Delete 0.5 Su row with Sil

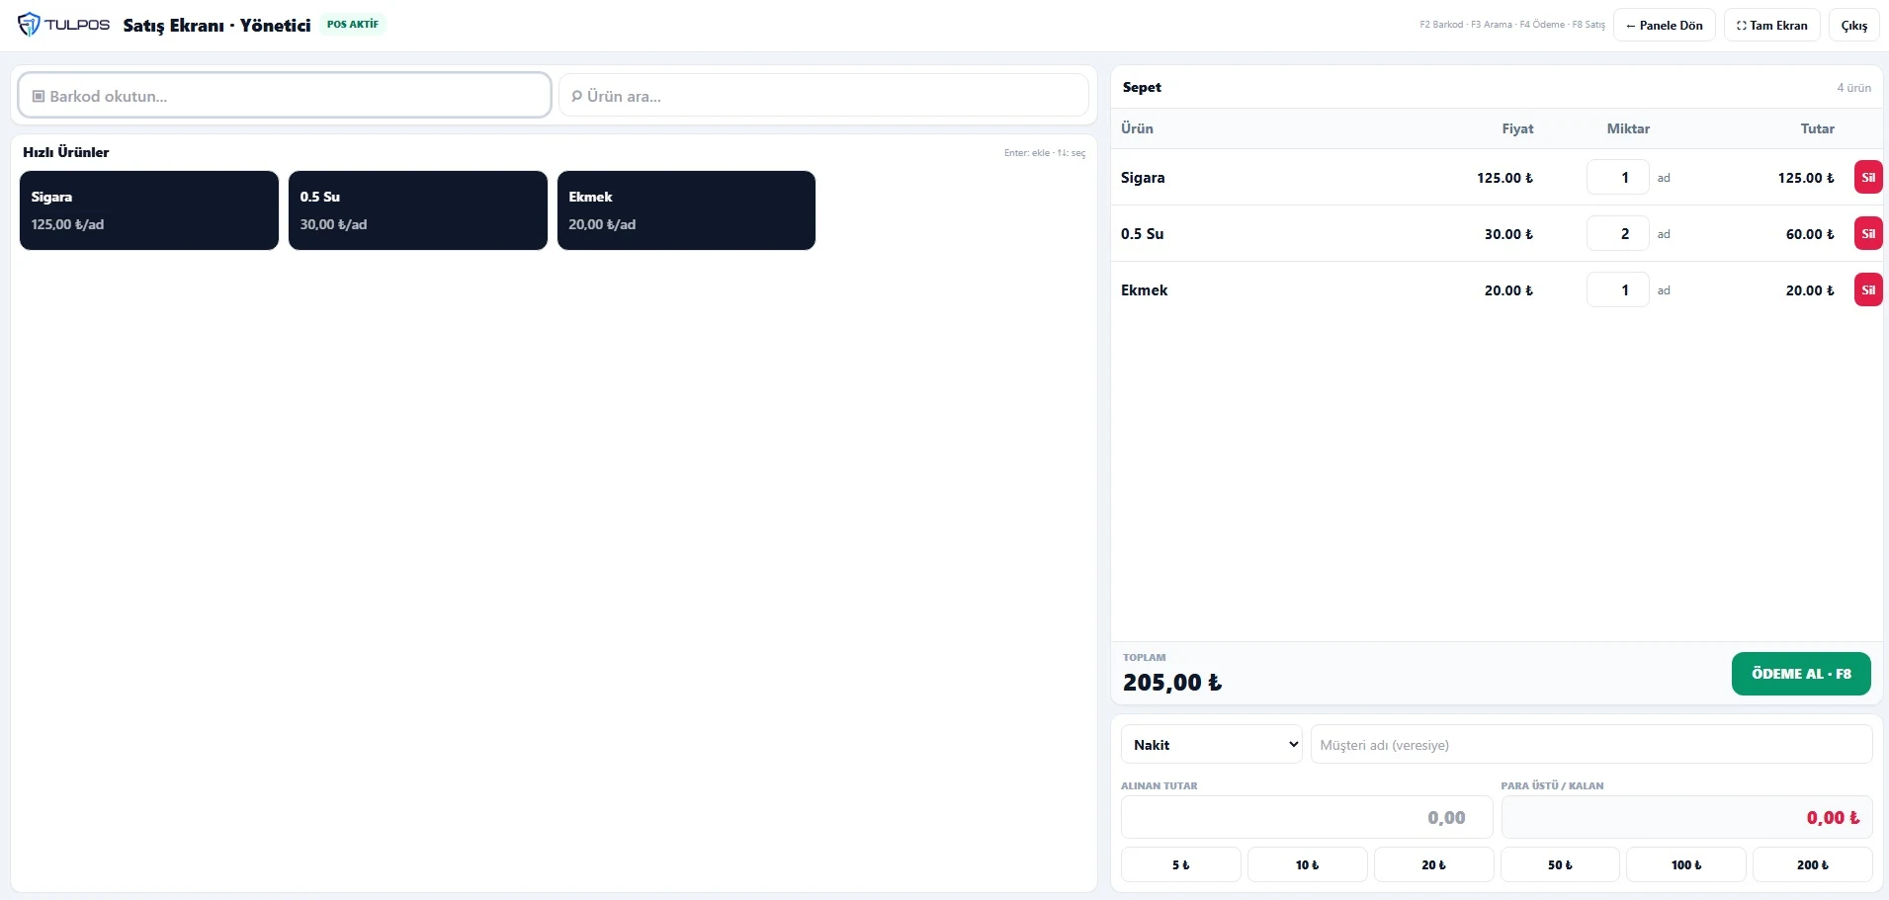point(1868,234)
